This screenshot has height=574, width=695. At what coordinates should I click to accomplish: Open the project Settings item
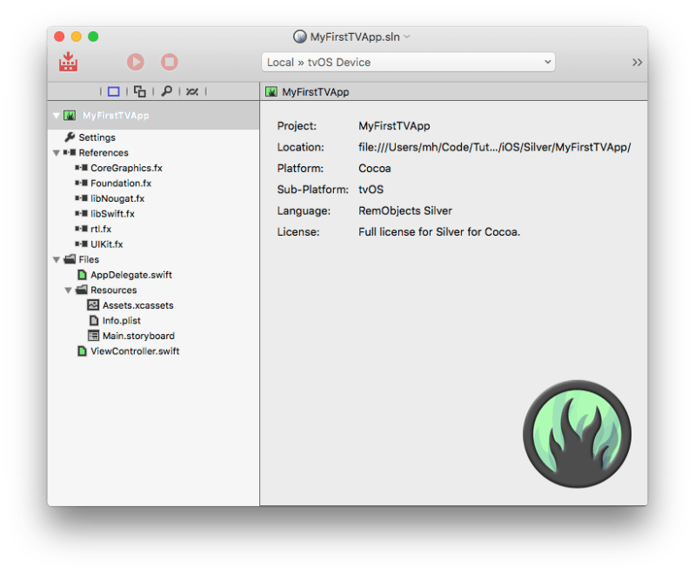(97, 137)
